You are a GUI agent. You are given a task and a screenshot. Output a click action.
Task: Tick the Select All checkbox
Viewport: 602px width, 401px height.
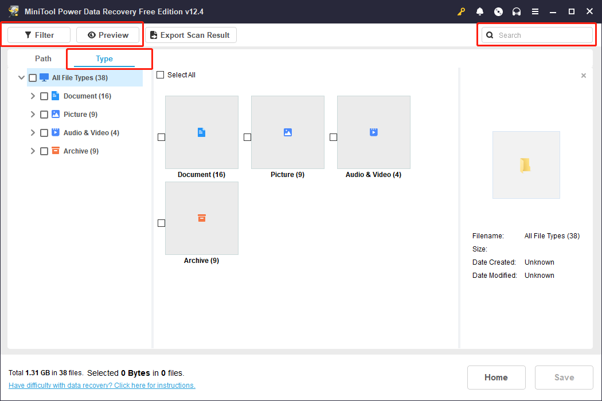pos(161,75)
